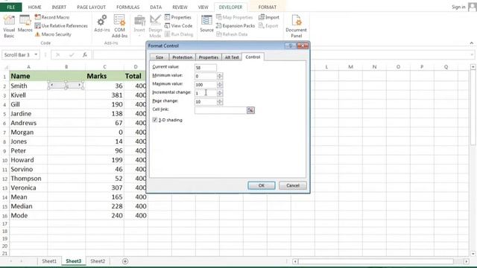This screenshot has height=268, width=477.
Task: Select the Marks header cell
Action: 104,76
